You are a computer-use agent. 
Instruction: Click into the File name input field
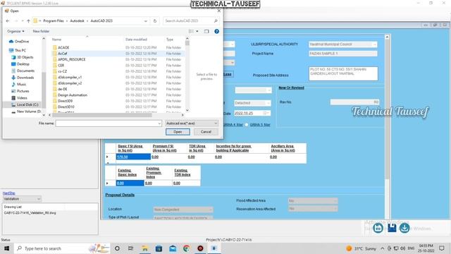click(108, 123)
